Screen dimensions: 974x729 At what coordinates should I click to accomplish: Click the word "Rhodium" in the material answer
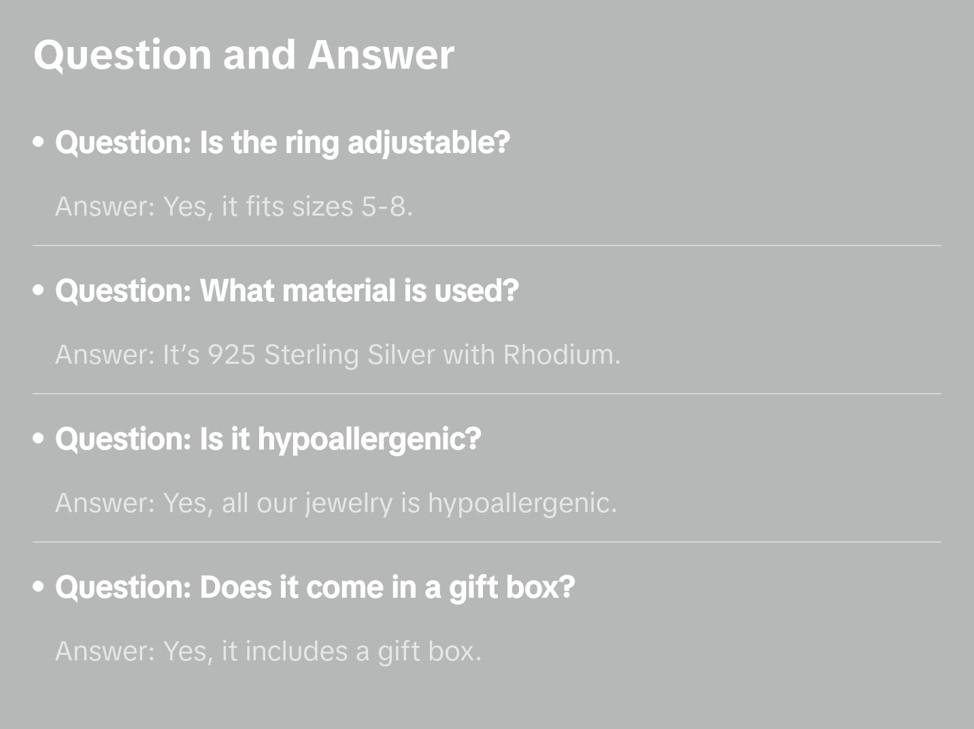click(561, 355)
